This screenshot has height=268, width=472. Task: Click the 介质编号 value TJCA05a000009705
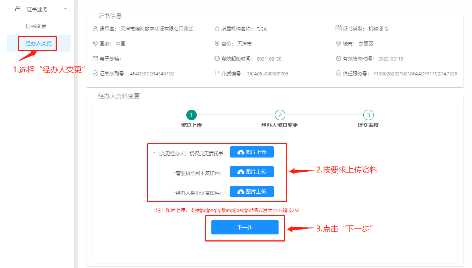(267, 74)
